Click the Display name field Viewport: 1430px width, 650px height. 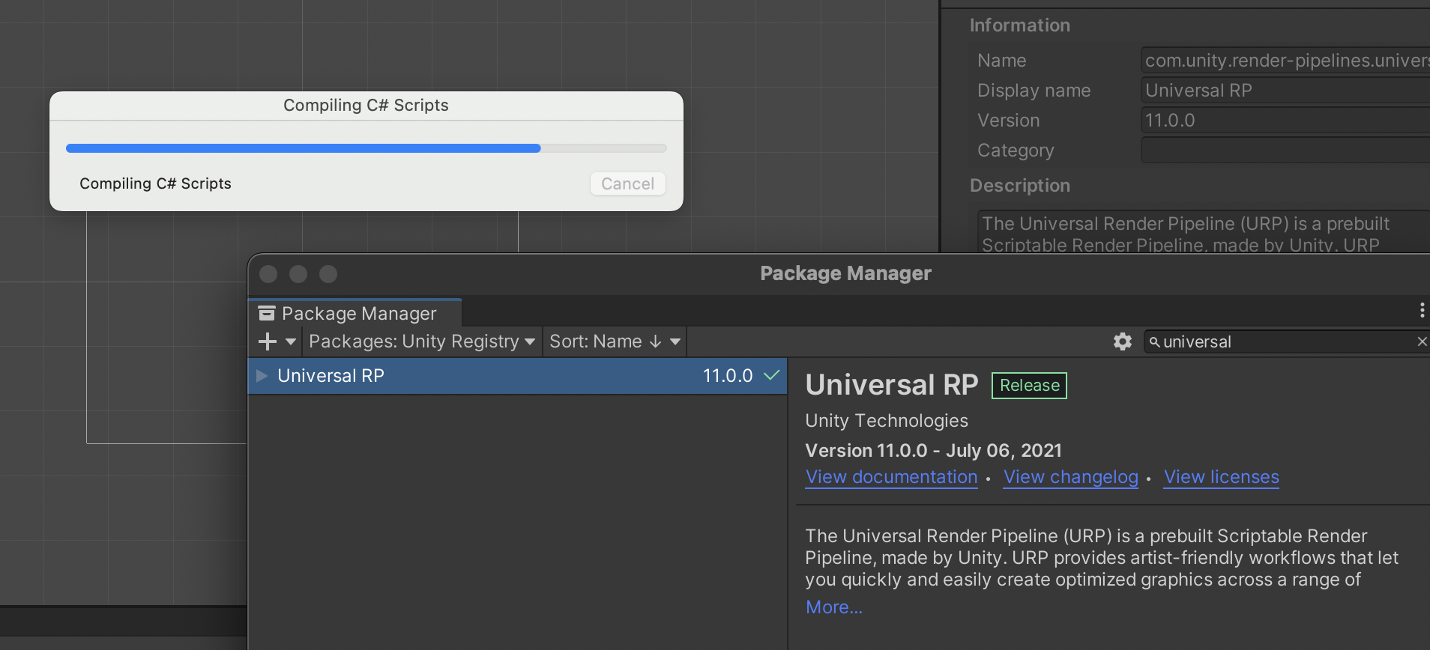1285,91
